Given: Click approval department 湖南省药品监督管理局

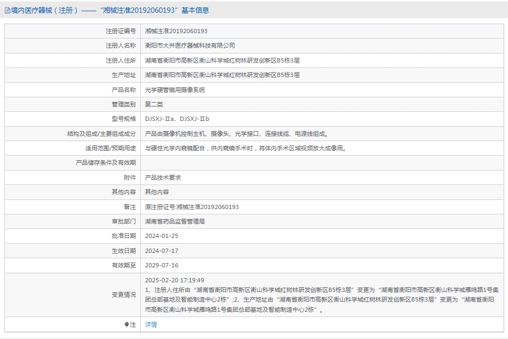Looking at the screenshot, I should pos(175,221).
